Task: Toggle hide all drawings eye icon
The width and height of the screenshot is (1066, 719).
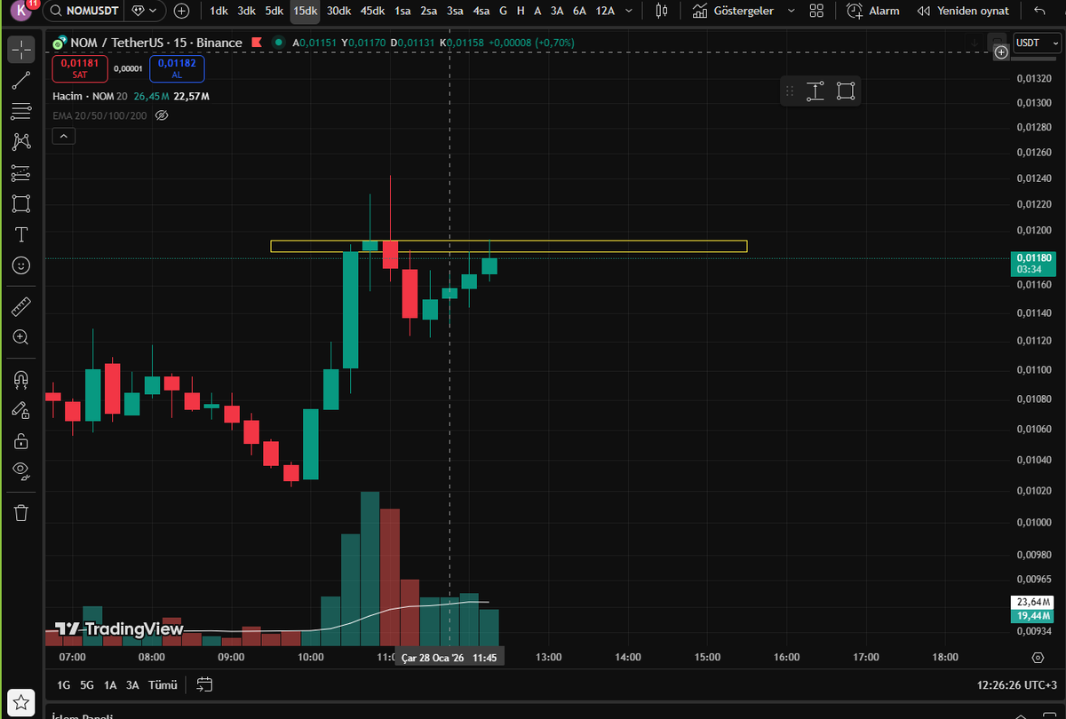Action: 21,470
